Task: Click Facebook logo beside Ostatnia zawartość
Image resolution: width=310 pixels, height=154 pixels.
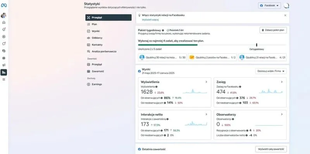Action: point(139,149)
